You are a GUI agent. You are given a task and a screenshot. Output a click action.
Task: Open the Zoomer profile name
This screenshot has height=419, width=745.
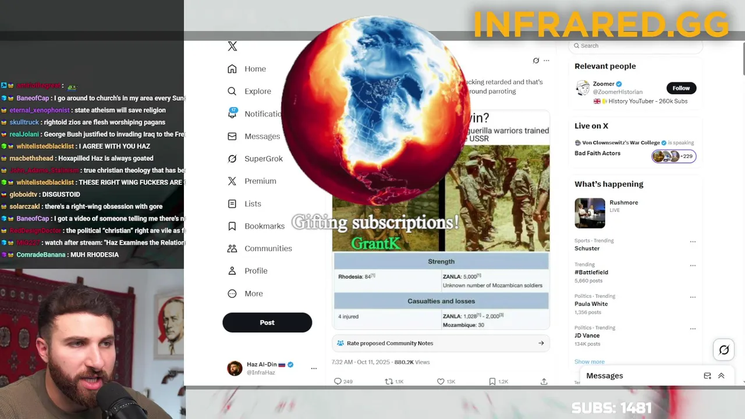[x=604, y=84]
